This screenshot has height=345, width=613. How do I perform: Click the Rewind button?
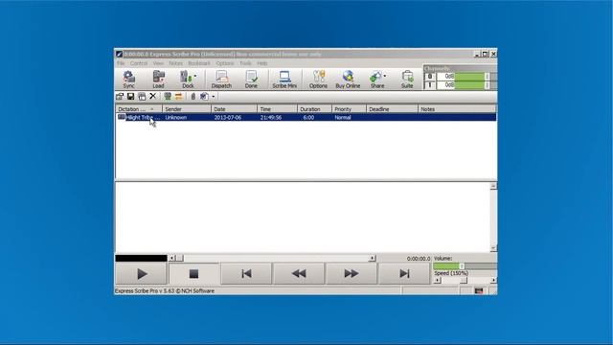(x=299, y=274)
